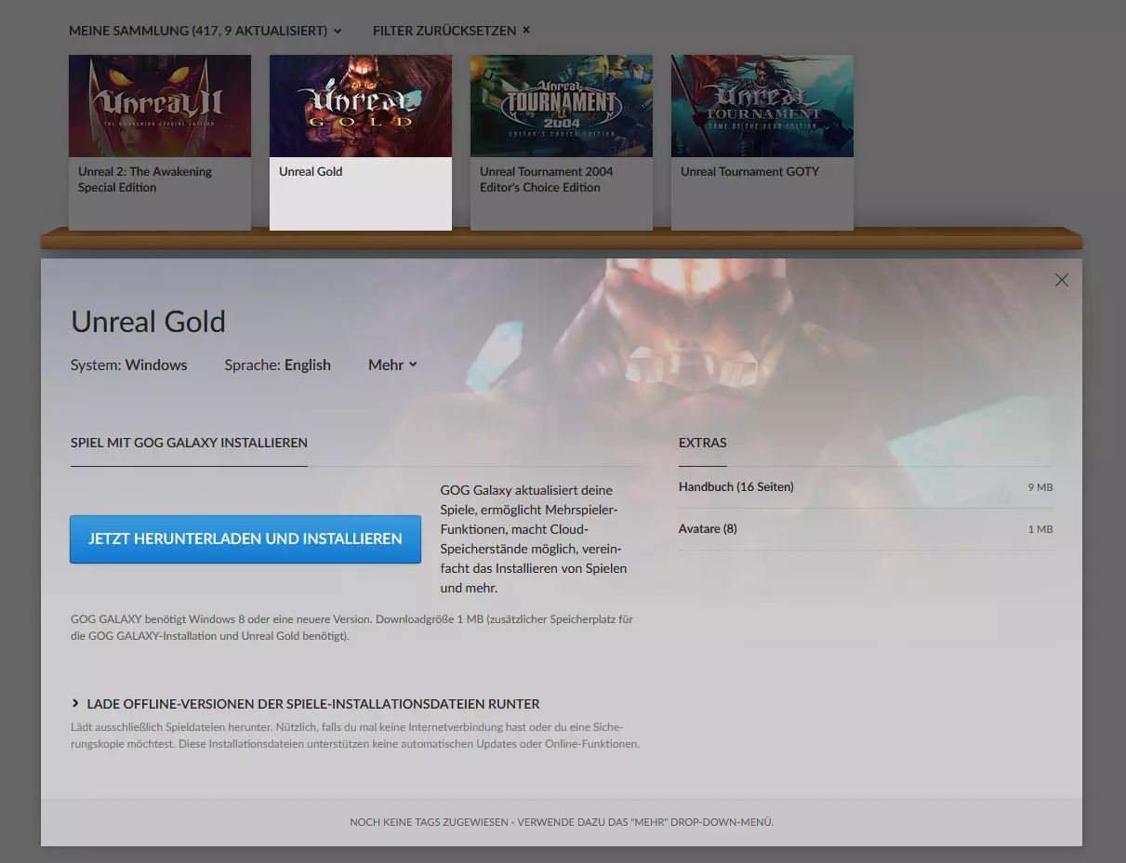Select the Spiel mit GOG Galaxy installieren tab

(x=189, y=443)
